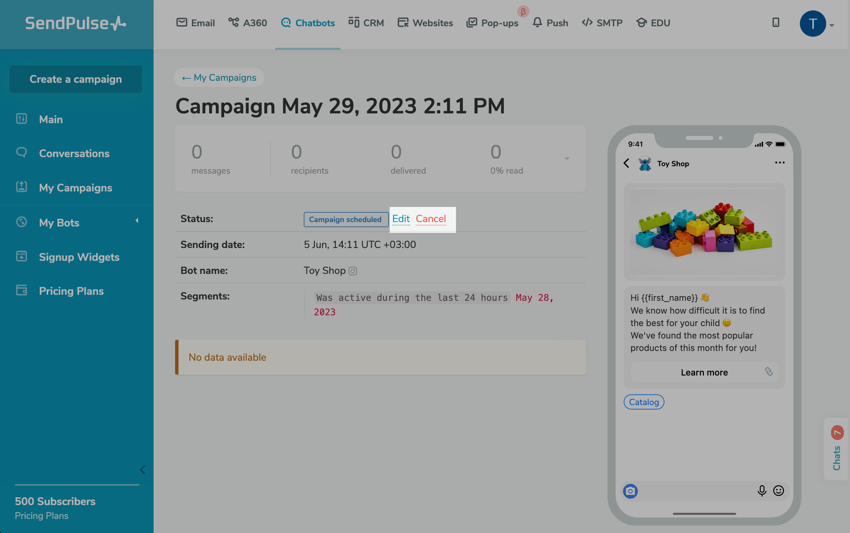Click the back arrow in phone preview

(626, 163)
